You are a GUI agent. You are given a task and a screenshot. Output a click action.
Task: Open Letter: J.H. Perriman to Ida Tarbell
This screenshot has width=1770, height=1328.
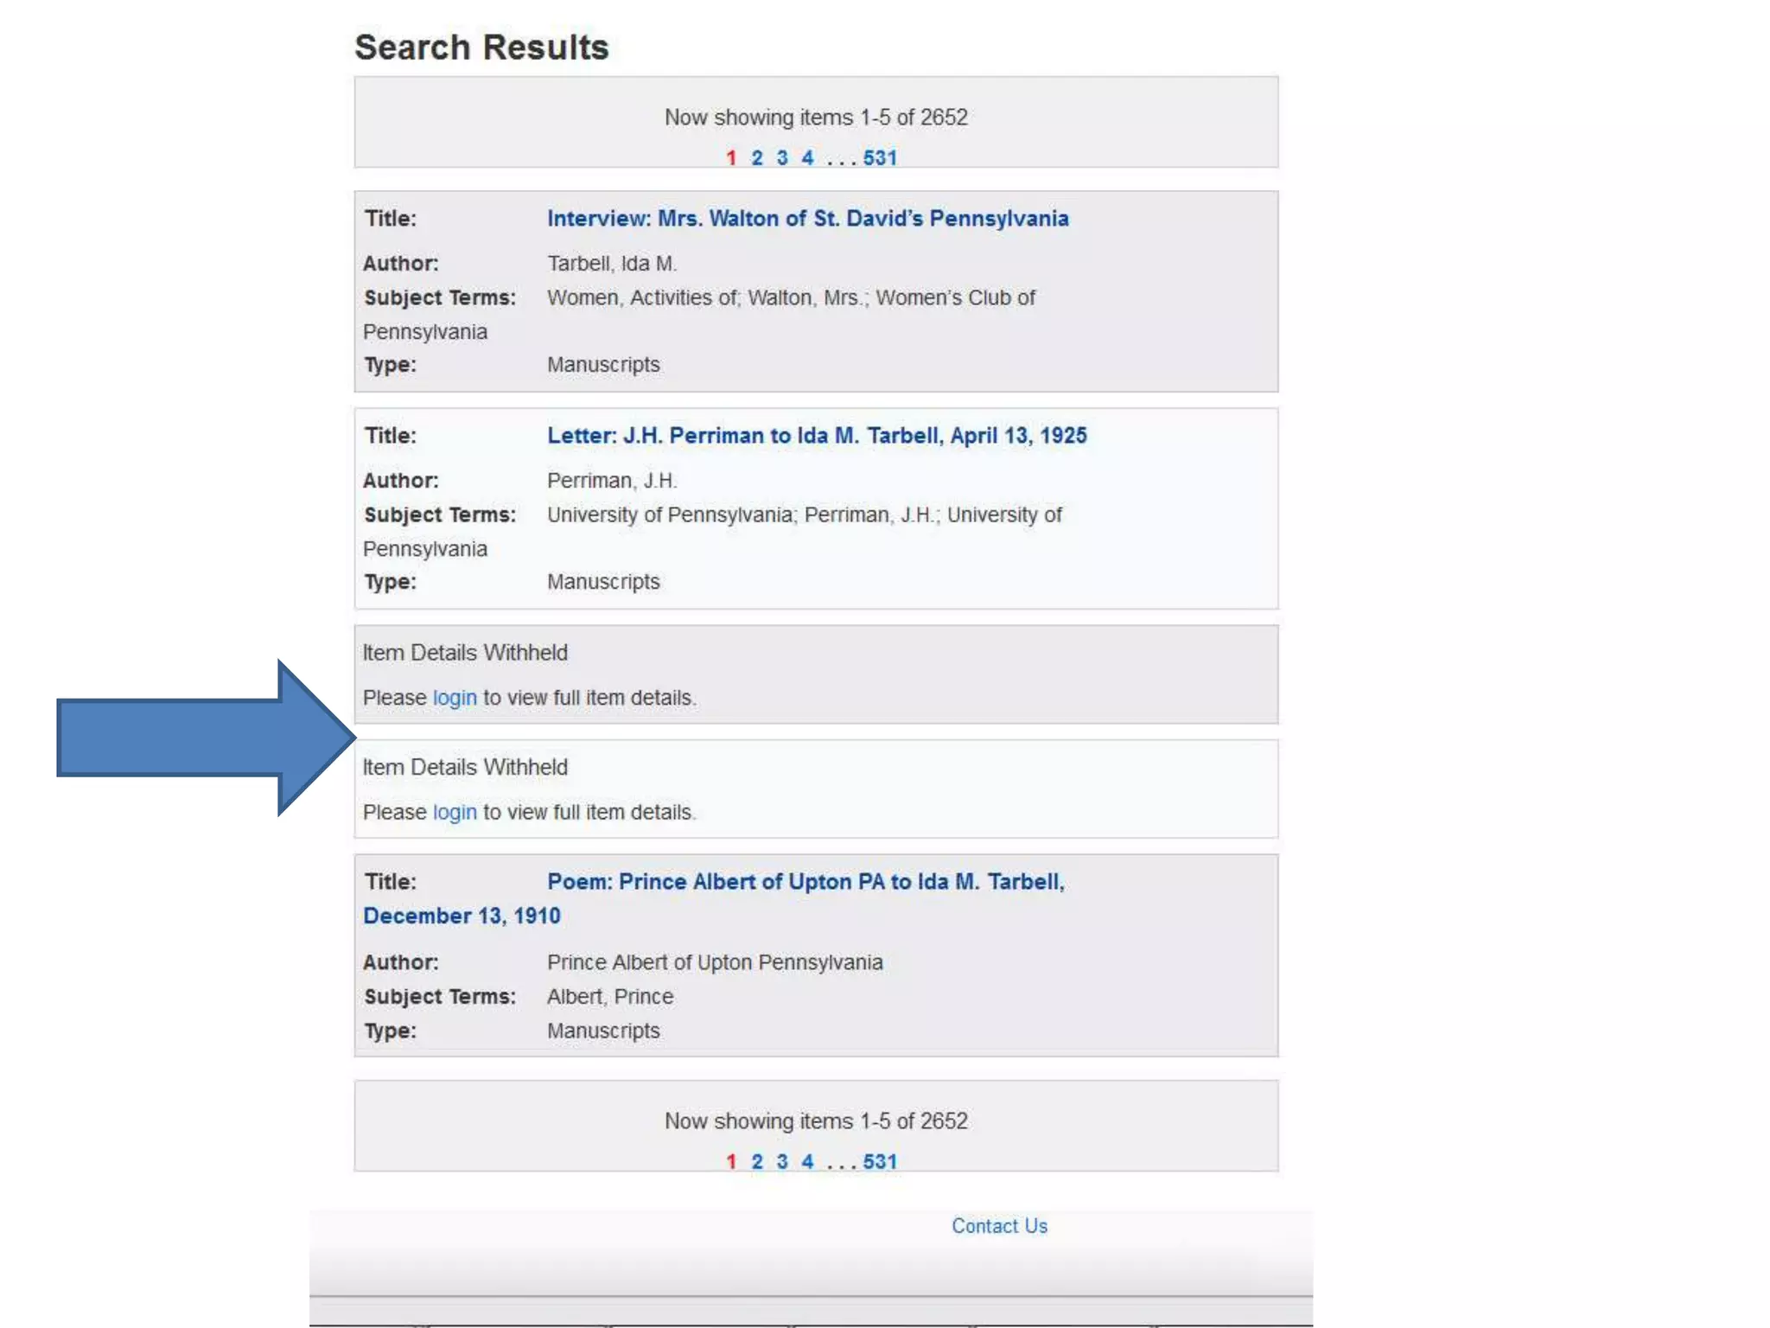[x=816, y=436]
